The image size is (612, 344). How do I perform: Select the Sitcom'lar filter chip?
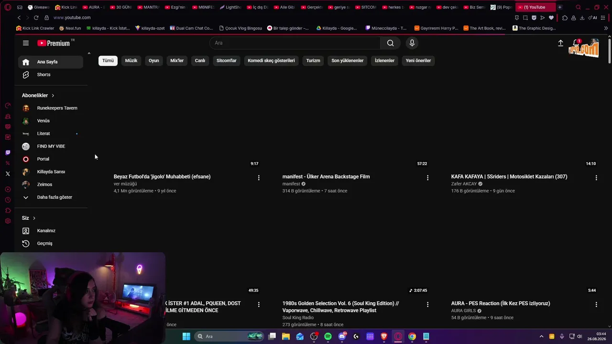[227, 61]
